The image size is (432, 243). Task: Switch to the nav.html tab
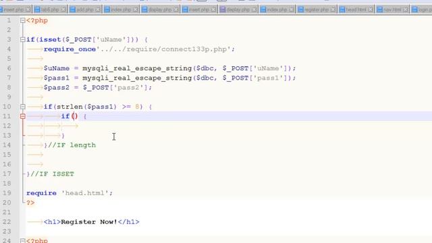(392, 9)
